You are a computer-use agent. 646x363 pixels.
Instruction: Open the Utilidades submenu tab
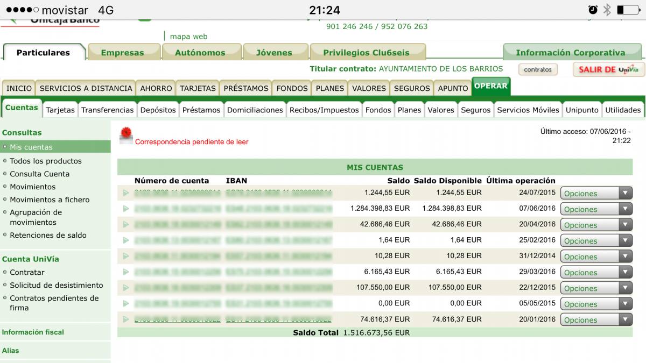(623, 110)
